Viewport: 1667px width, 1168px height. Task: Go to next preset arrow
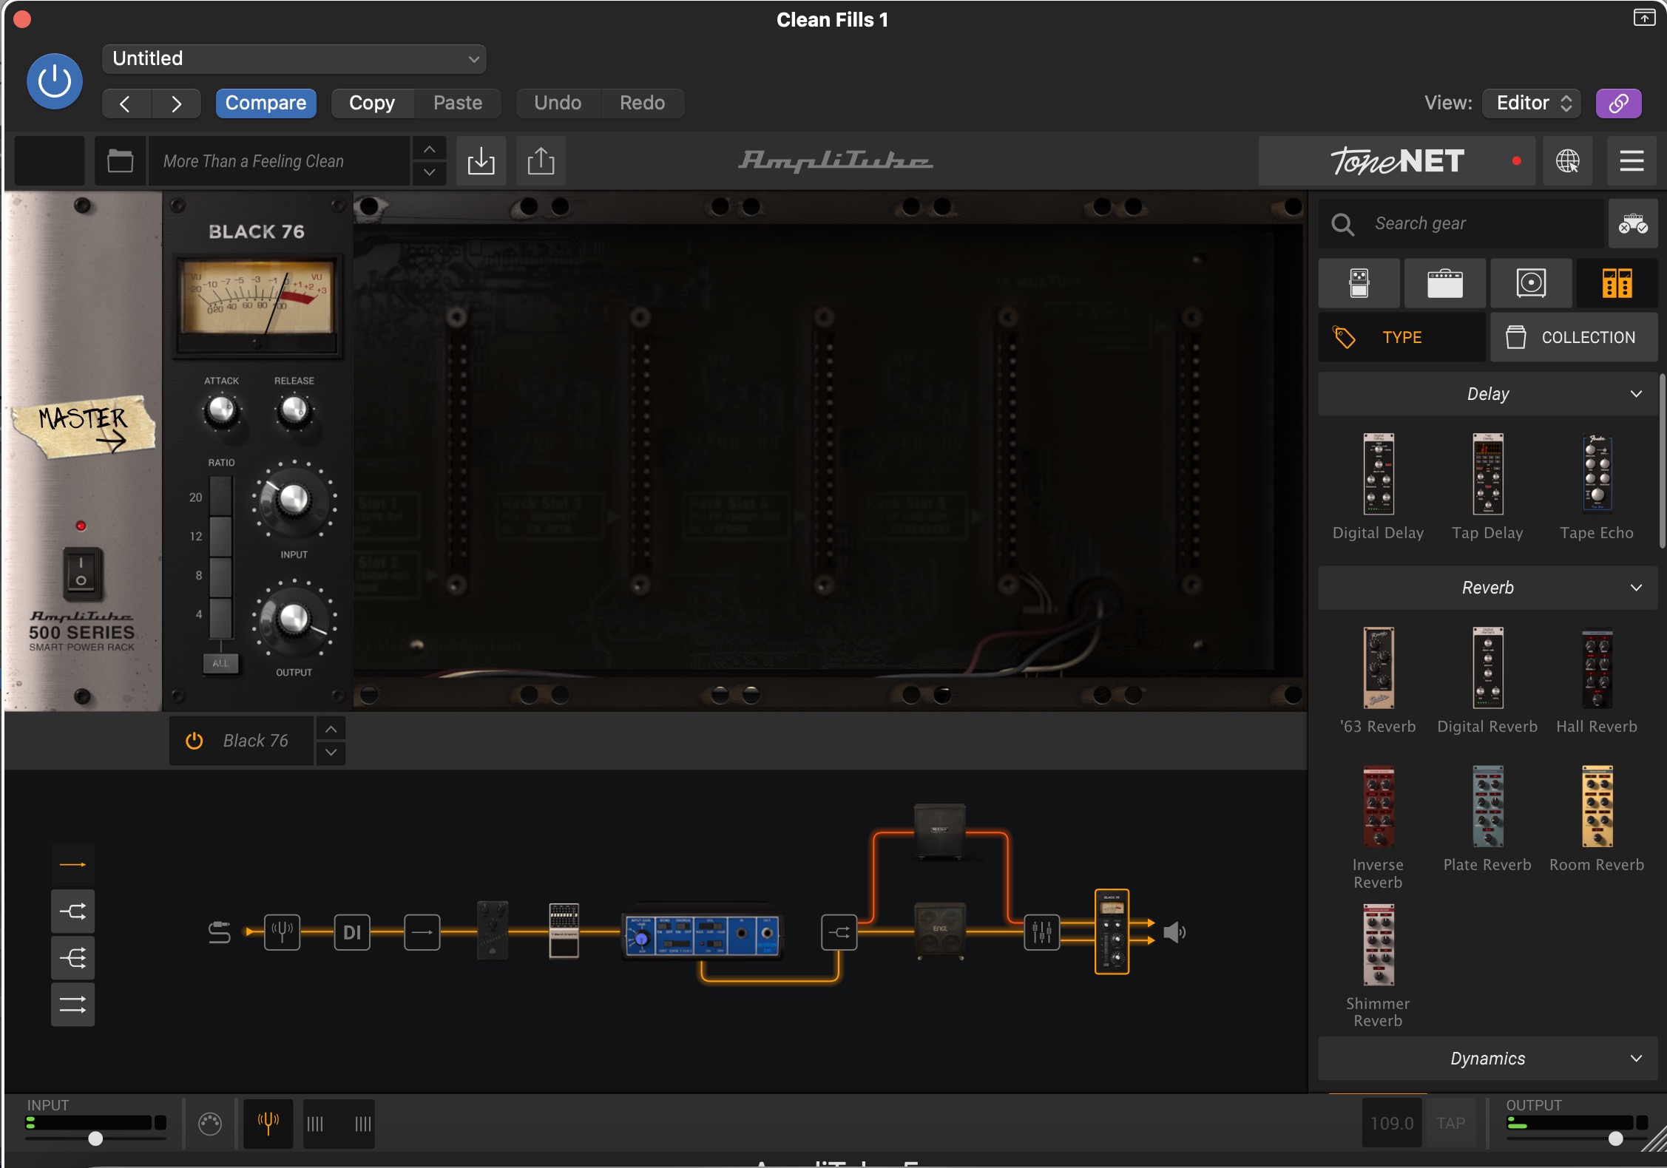(x=176, y=103)
